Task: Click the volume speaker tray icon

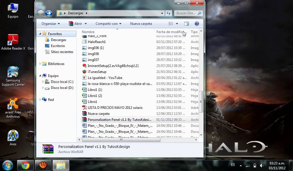Action: click(x=262, y=165)
